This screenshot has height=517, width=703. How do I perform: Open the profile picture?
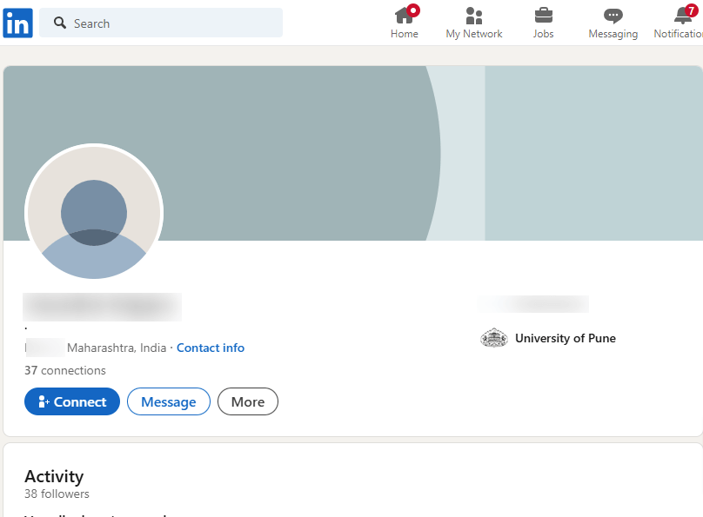tap(94, 212)
